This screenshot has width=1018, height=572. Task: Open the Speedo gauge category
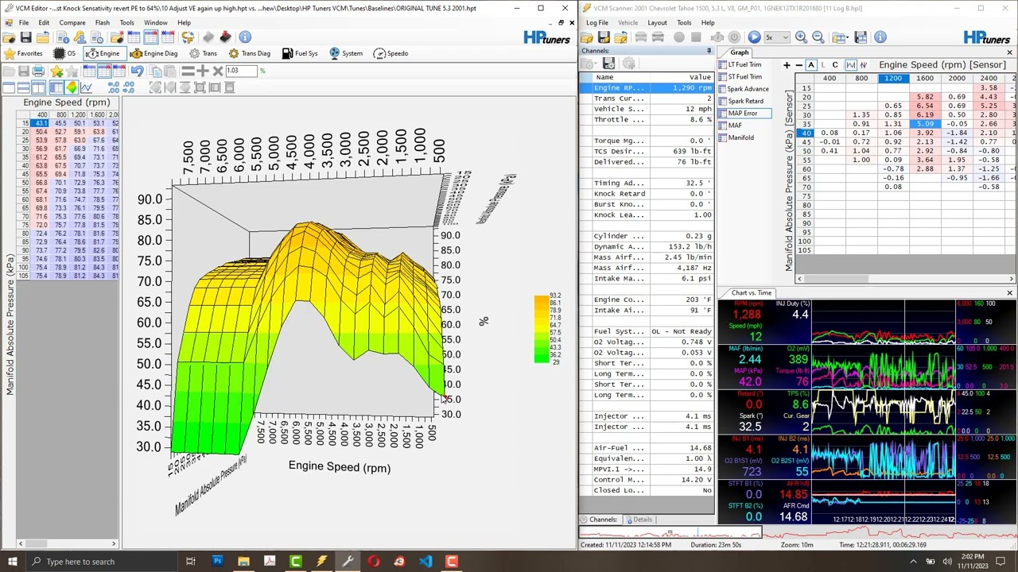[x=390, y=53]
